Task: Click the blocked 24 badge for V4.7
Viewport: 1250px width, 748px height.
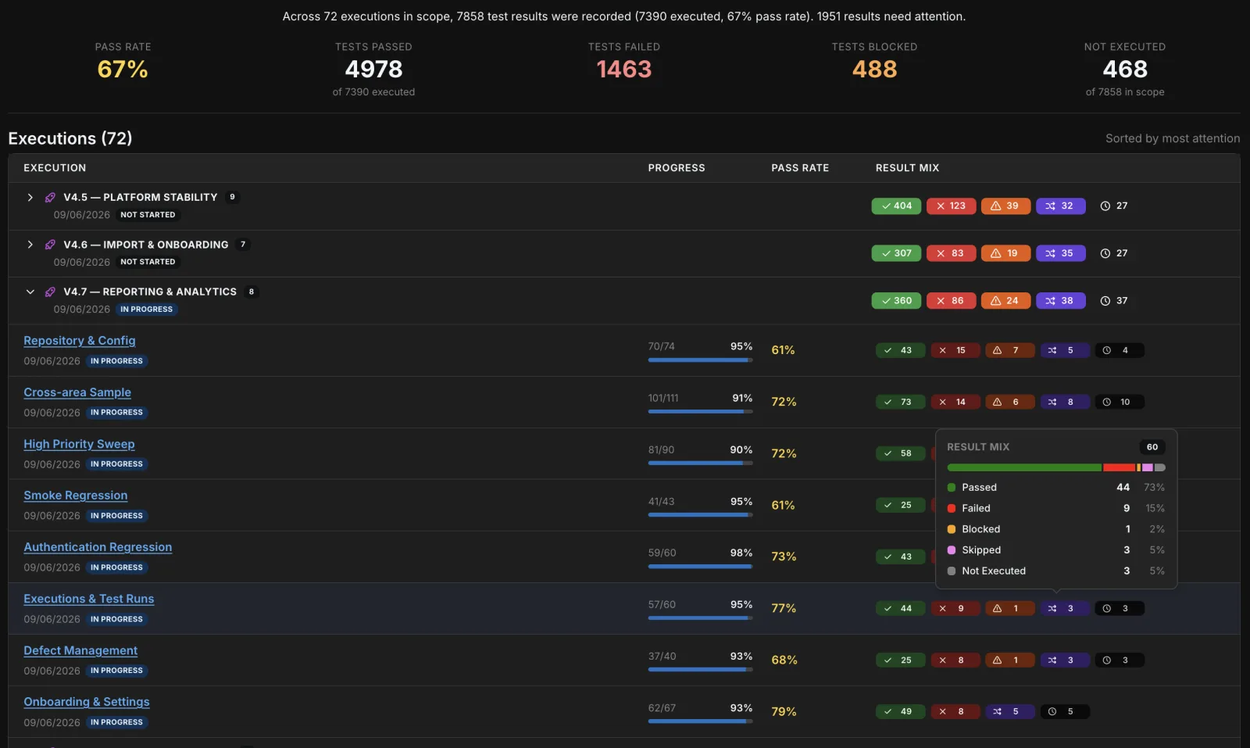Action: coord(1005,301)
